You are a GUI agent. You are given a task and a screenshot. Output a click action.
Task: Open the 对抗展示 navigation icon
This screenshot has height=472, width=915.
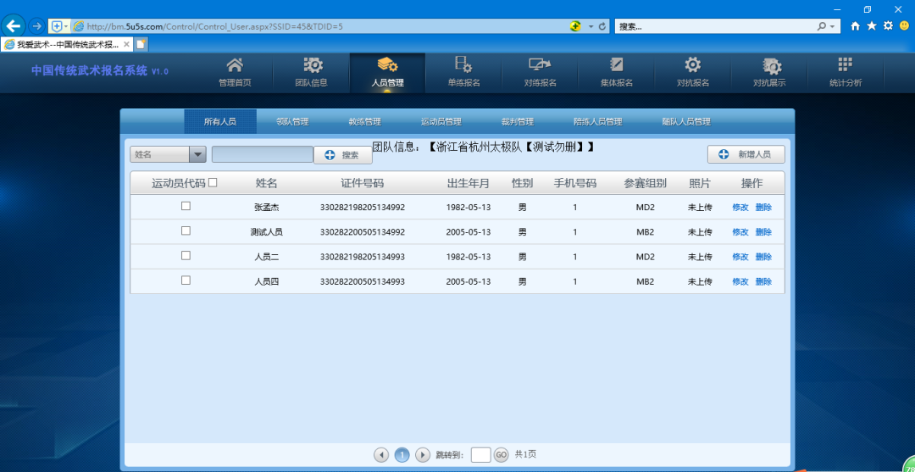[769, 66]
